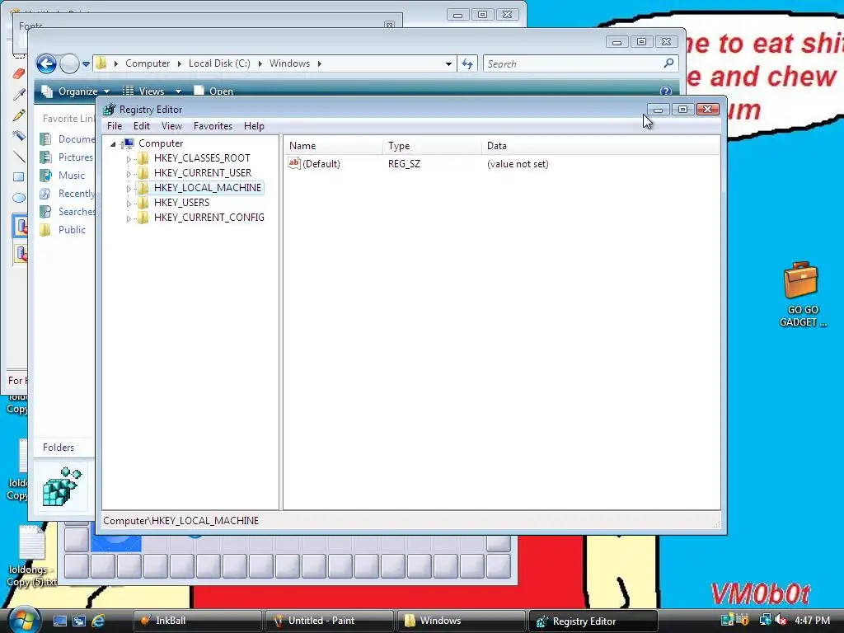Expand the HKEY_CURRENT_CONFIG key
This screenshot has width=844, height=633.
coord(129,218)
